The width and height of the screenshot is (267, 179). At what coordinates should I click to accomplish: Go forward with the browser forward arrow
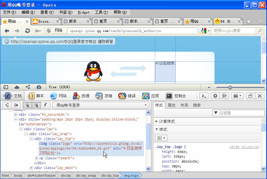coord(17,31)
